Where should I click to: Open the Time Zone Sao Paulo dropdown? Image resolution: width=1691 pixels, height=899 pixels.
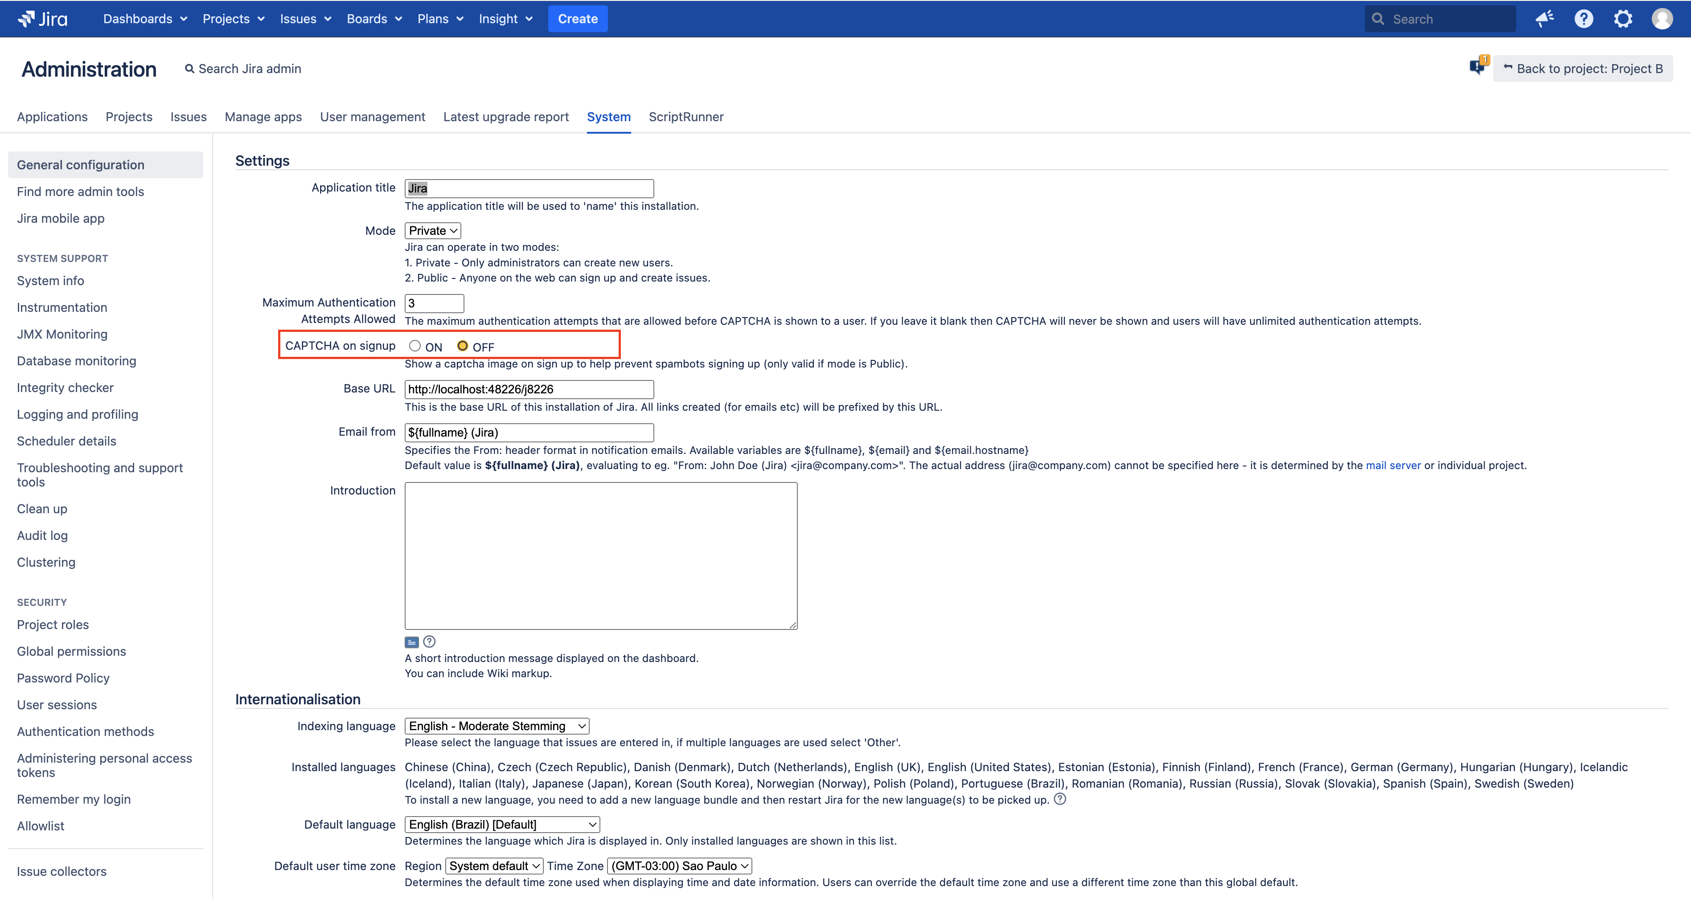point(679,866)
